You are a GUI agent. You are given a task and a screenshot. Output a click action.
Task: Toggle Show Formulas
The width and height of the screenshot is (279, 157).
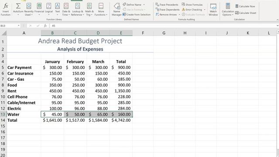pos(192,5)
